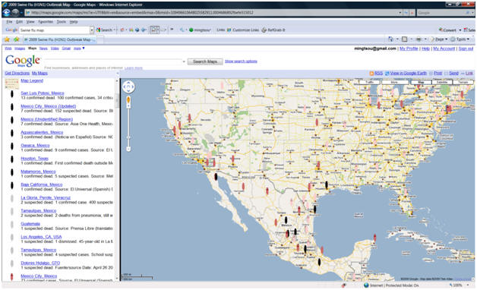Open the IE Tools dropdown button
Screen dimensions: 477x290
click(x=460, y=39)
